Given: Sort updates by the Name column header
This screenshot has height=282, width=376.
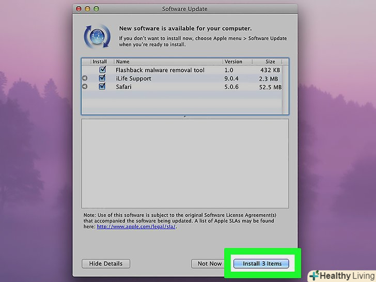Looking at the screenshot, I should point(168,61).
